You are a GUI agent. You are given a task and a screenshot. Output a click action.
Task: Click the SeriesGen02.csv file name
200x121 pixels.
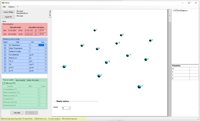tap(22, 13)
